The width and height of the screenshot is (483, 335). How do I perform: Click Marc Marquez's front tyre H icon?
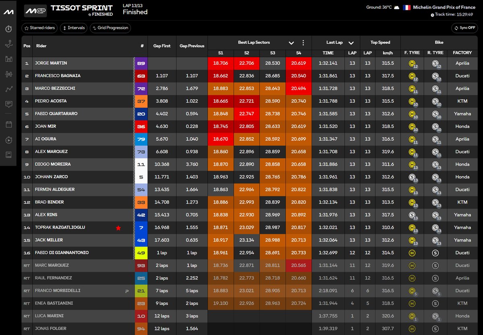click(412, 265)
